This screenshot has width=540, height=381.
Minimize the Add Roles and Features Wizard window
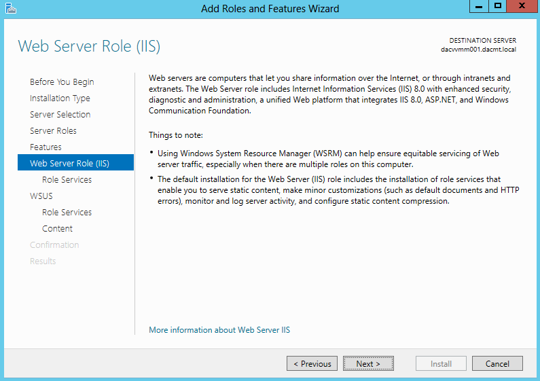click(479, 6)
